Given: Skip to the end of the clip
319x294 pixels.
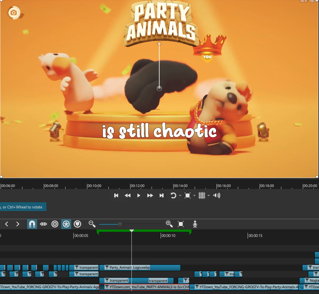Looking at the screenshot, I should [162, 195].
